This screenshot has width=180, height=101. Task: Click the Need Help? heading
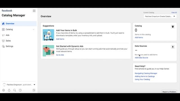point(140,66)
